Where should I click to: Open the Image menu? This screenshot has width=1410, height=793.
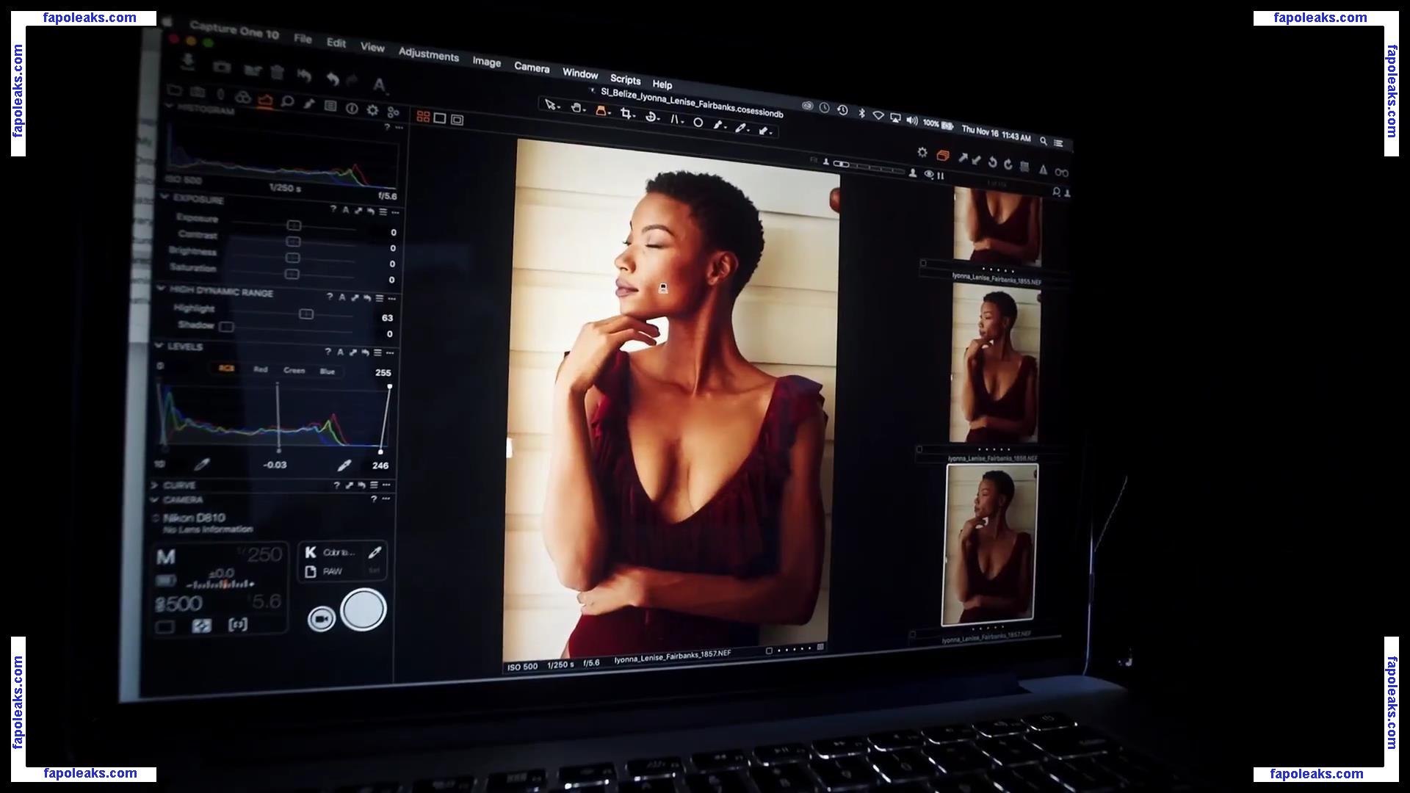click(486, 62)
